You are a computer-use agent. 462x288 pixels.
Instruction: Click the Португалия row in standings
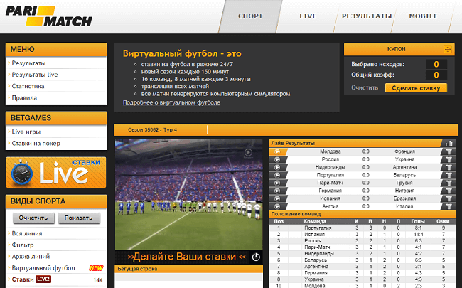362,228
